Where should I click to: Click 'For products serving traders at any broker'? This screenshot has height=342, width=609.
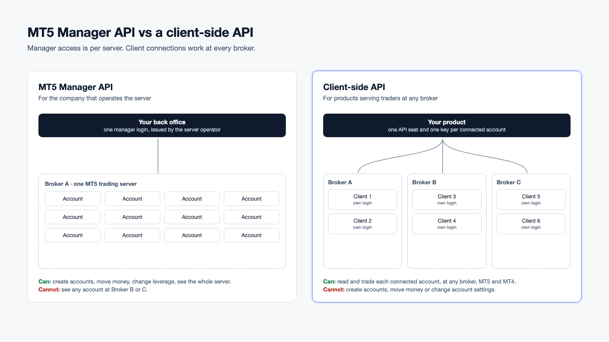[380, 98]
